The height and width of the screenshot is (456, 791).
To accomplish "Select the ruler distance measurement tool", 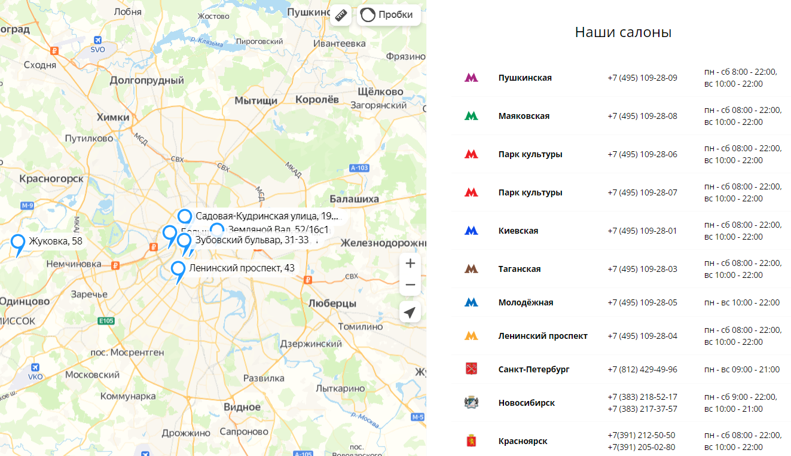I will pos(341,15).
